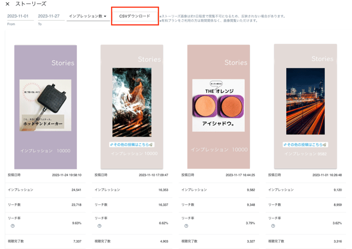
Task: Click the リーチ数 8,959 row in fourth card
Action: [305, 205]
